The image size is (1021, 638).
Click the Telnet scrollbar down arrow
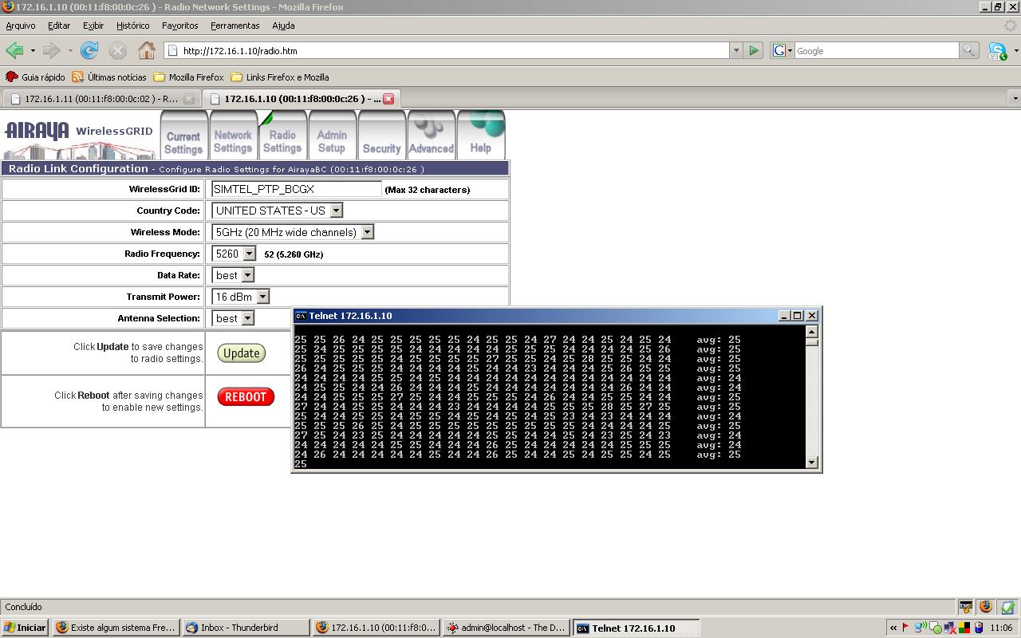[812, 462]
